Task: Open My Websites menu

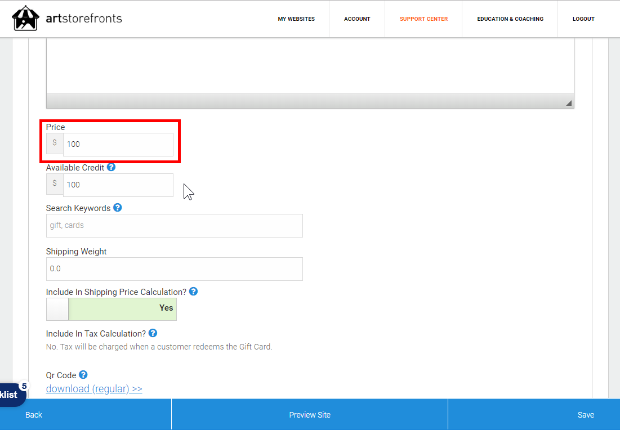Action: click(x=296, y=19)
